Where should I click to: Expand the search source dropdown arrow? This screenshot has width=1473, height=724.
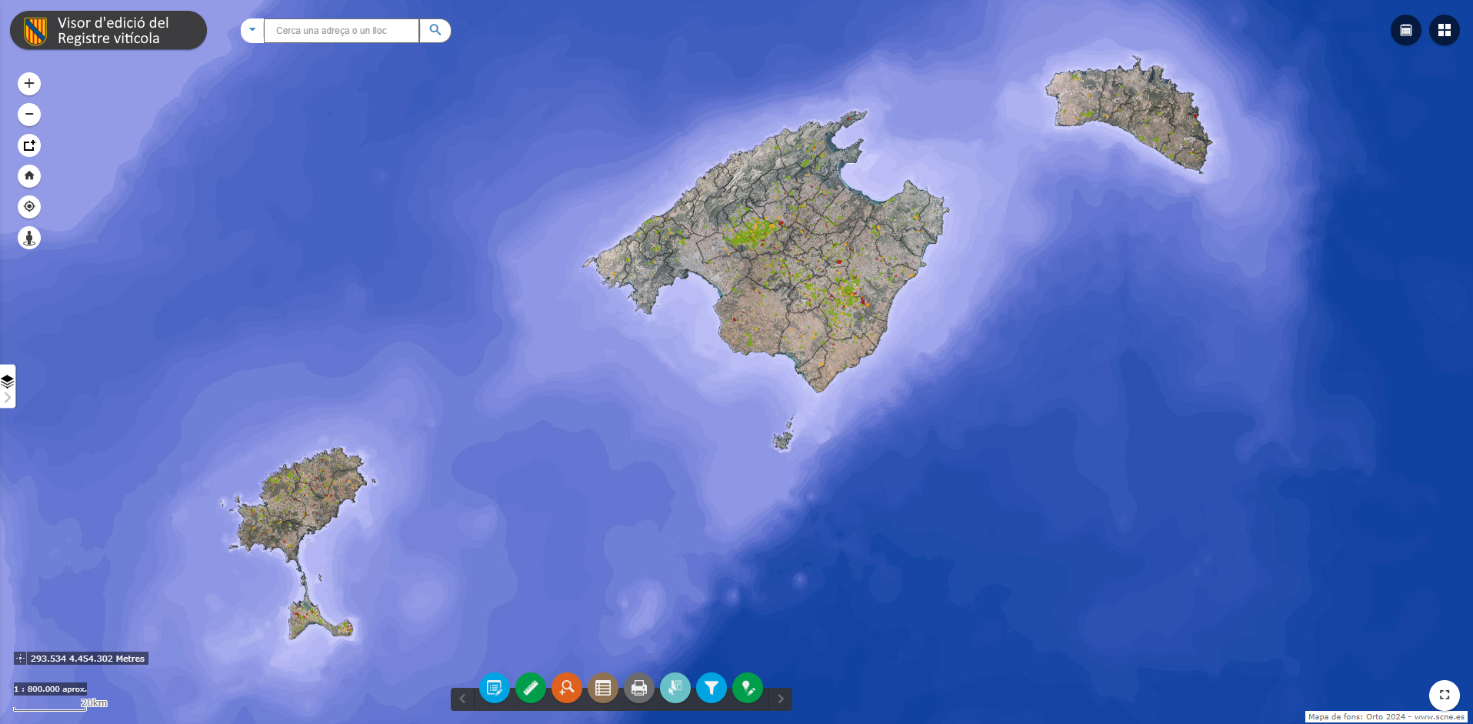[x=252, y=31]
